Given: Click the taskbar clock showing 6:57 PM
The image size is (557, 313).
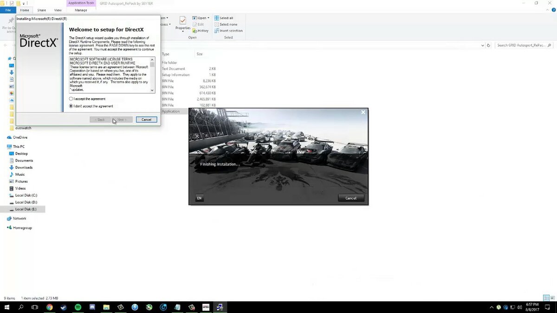Looking at the screenshot, I should (531, 307).
